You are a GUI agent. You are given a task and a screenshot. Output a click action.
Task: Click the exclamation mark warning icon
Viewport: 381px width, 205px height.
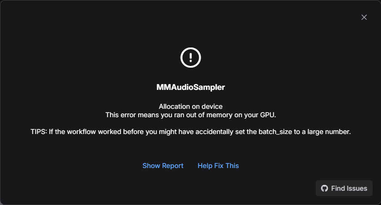click(x=190, y=58)
